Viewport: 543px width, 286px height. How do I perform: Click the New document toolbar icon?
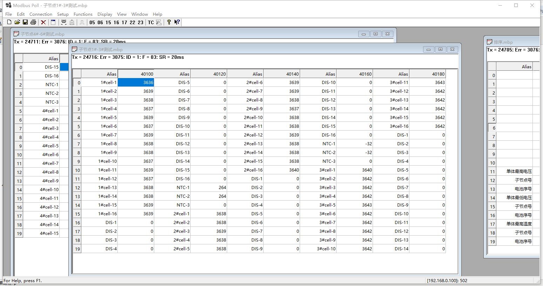9,22
